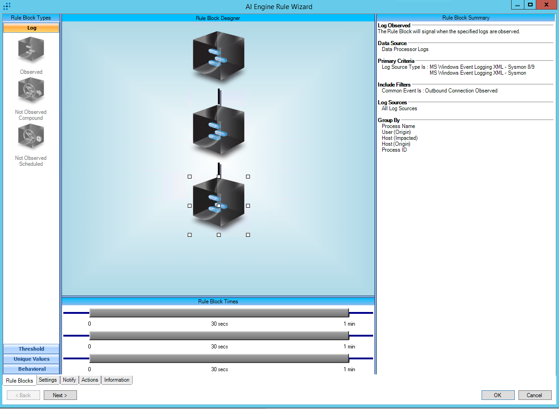This screenshot has height=409, width=559.
Task: Expand the Threshold rule block types section
Action: tap(31, 349)
